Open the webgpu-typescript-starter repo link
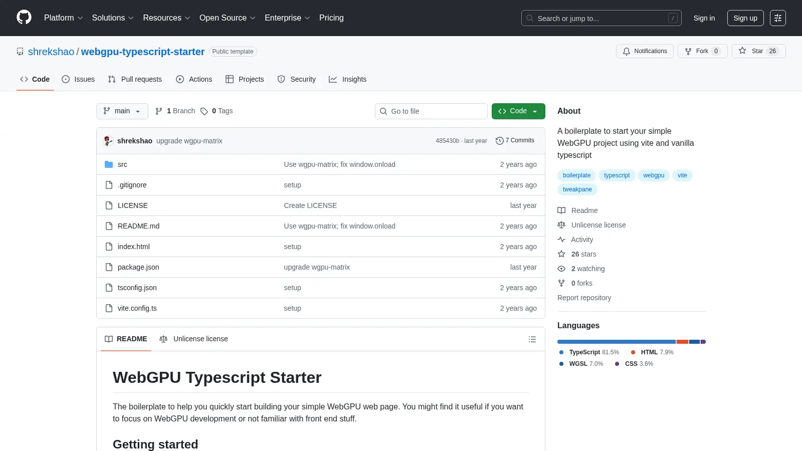802x451 pixels. [x=143, y=52]
